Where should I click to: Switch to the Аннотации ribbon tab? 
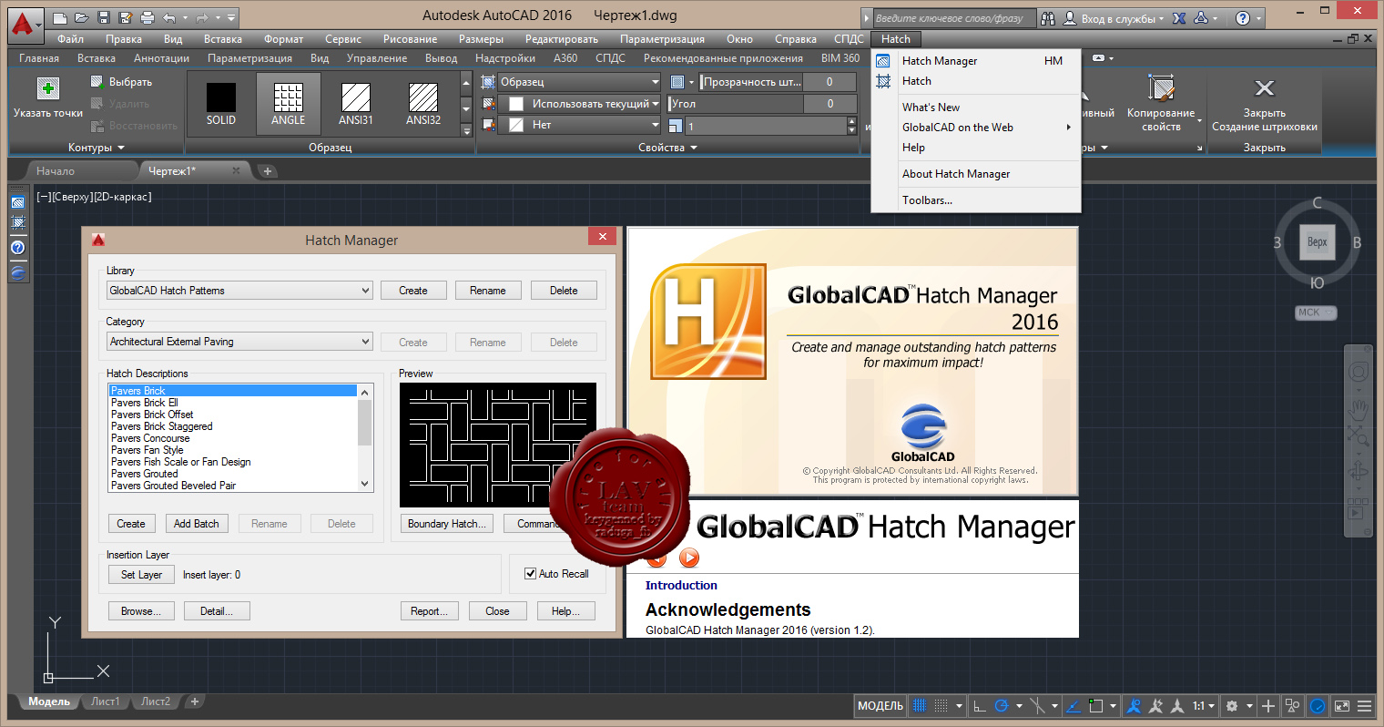point(161,58)
